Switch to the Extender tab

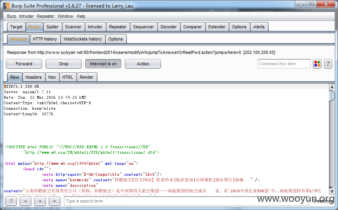tap(217, 27)
